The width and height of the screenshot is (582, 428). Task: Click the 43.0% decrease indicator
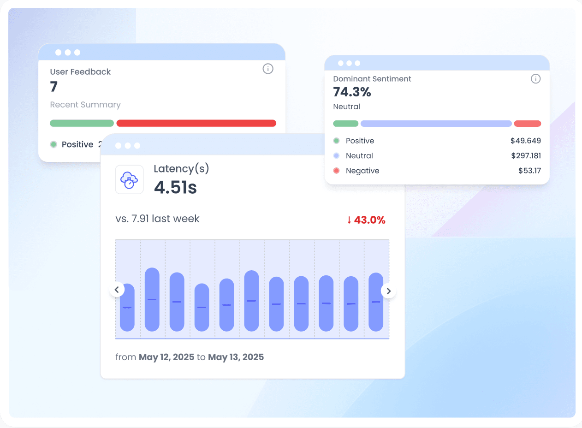click(366, 220)
